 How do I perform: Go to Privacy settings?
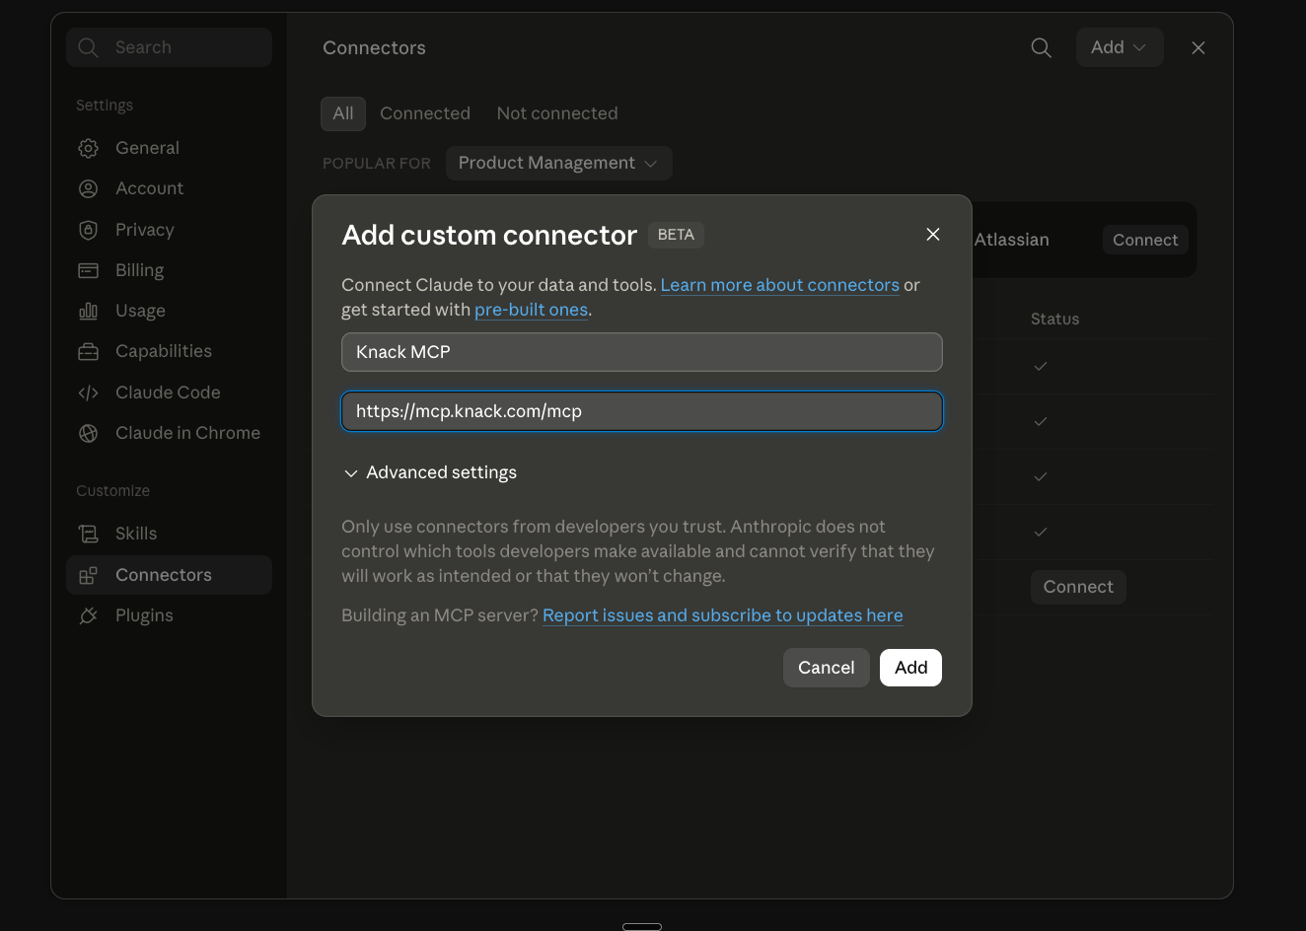pos(169,230)
